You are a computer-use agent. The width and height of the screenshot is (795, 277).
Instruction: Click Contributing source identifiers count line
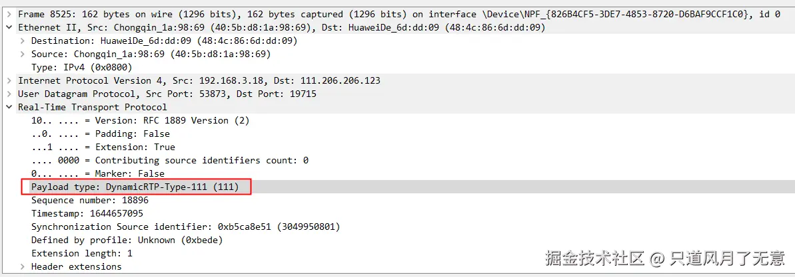[169, 160]
